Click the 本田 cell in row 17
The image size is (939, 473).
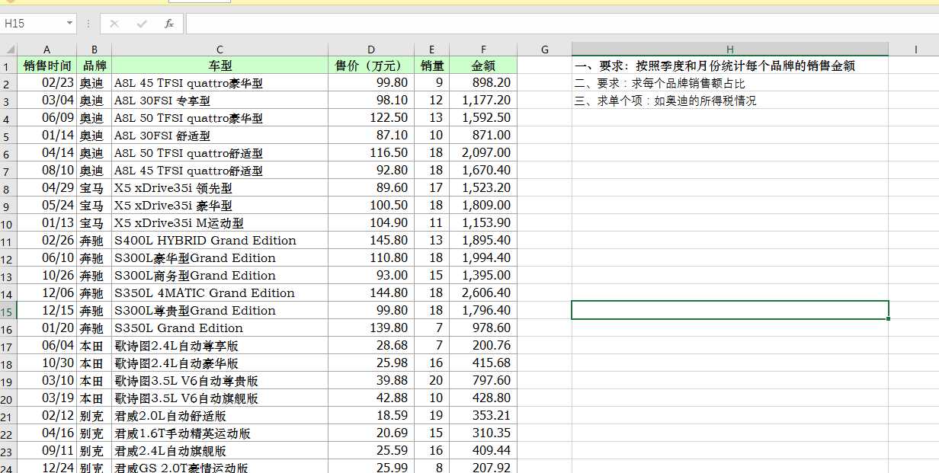click(x=94, y=346)
